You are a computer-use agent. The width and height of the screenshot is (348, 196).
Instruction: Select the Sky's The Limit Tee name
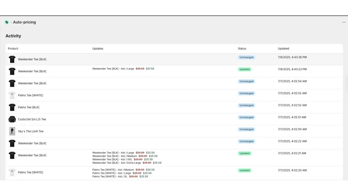tap(30, 132)
